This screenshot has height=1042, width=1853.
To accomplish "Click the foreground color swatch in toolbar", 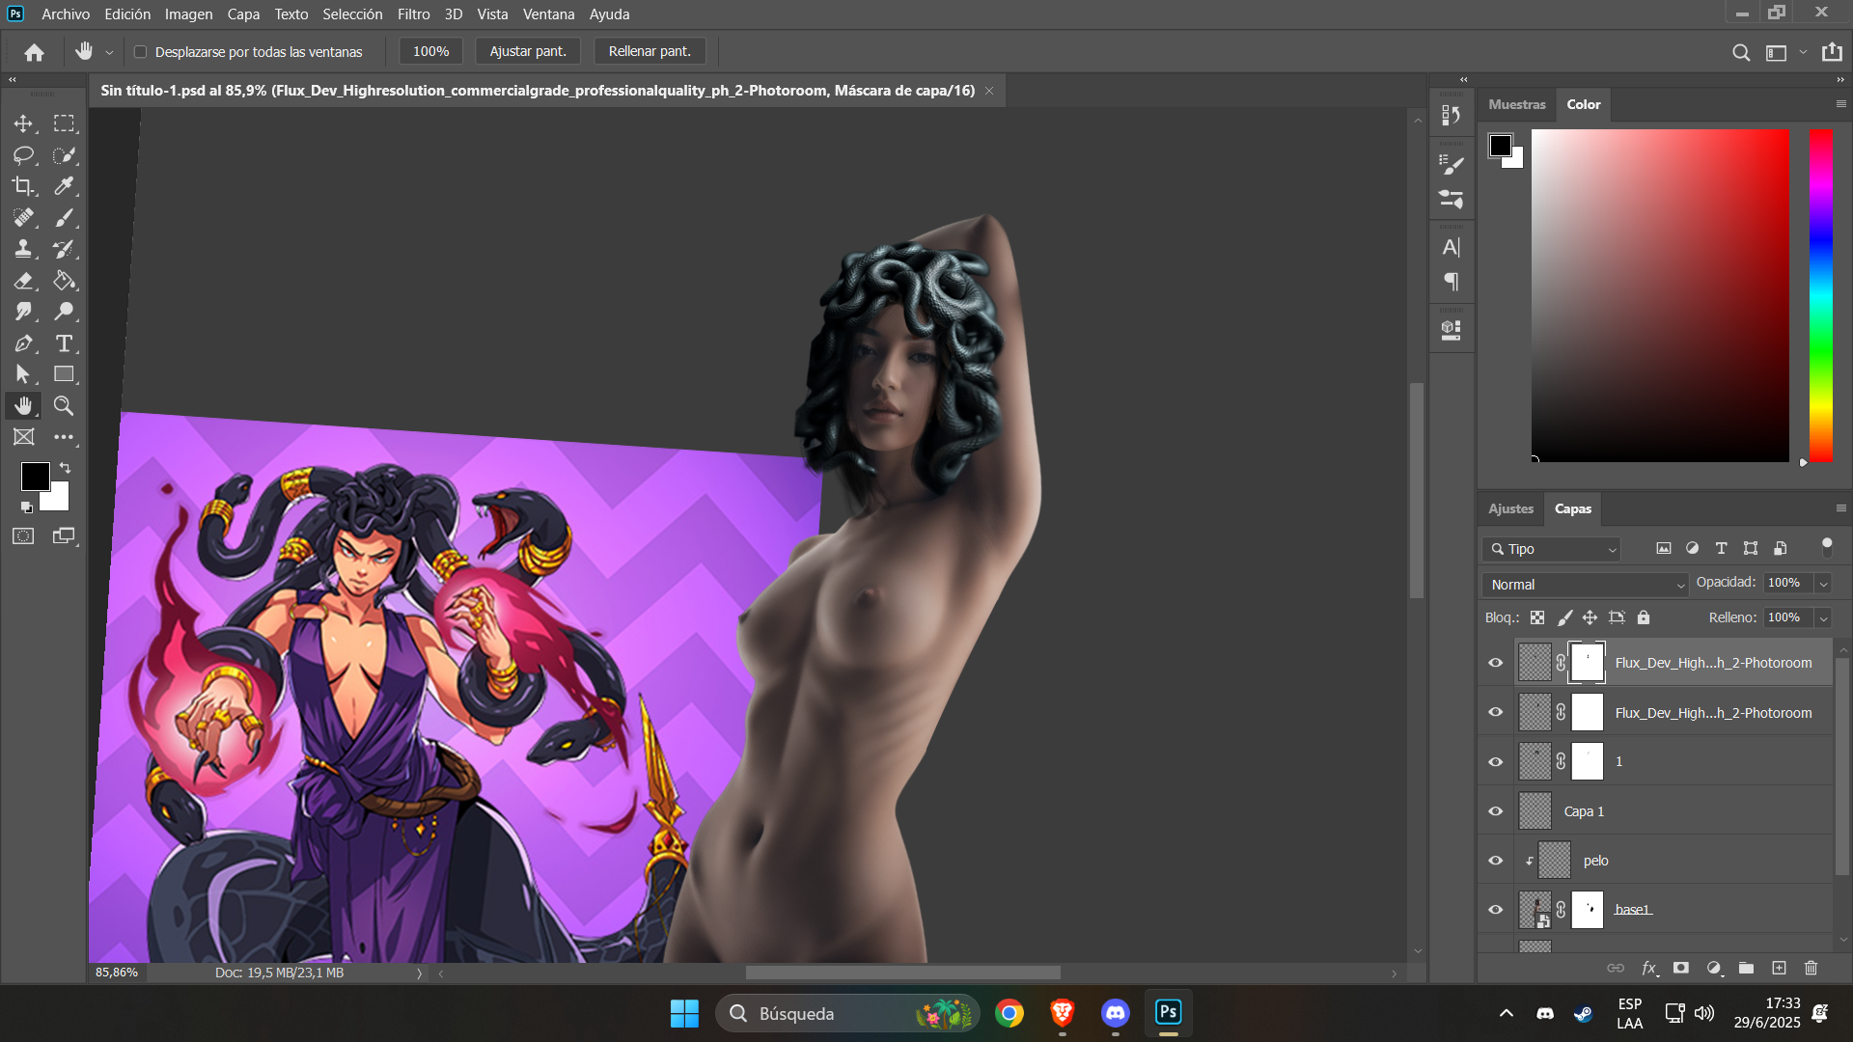I will 36,476.
